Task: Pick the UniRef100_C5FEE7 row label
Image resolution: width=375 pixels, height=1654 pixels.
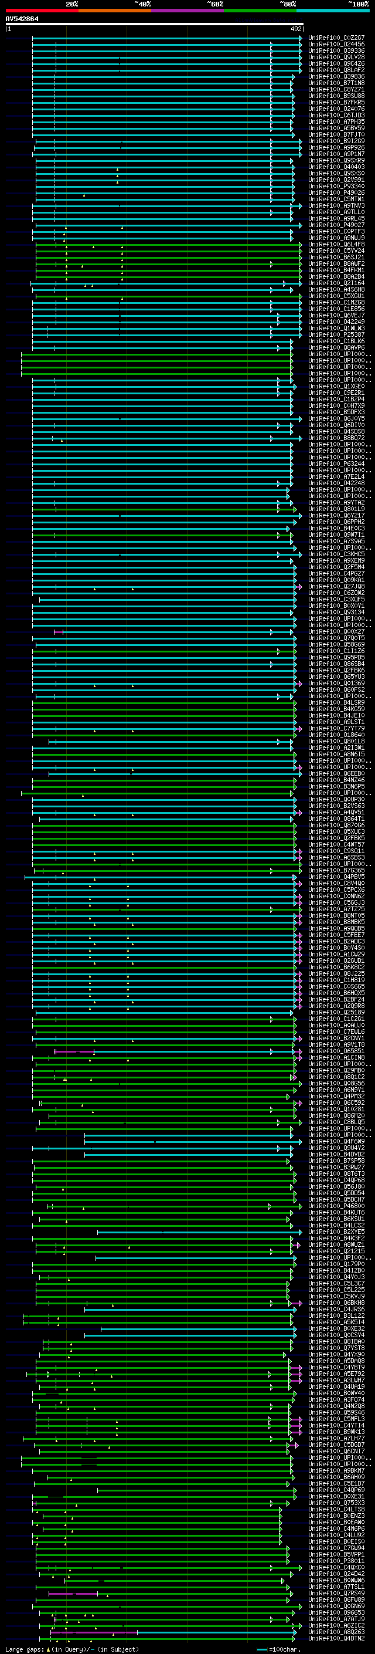Action: [x=336, y=935]
